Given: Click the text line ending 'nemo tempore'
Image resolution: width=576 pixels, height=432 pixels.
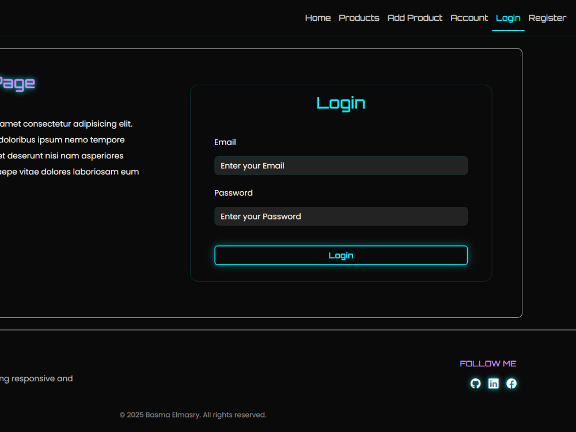Looking at the screenshot, I should click(x=62, y=140).
